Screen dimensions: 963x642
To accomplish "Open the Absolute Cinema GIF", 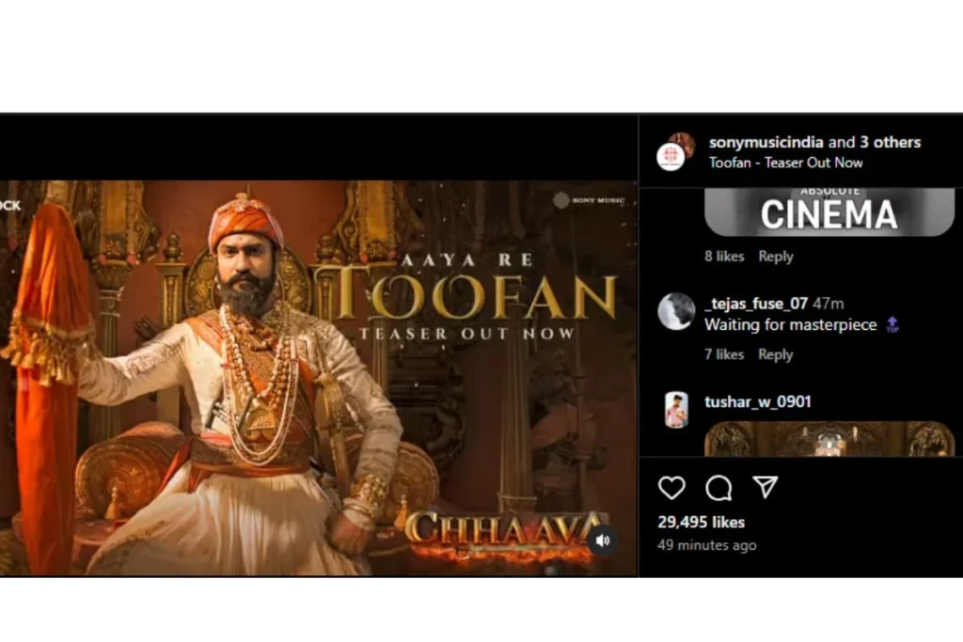I will tap(829, 211).
